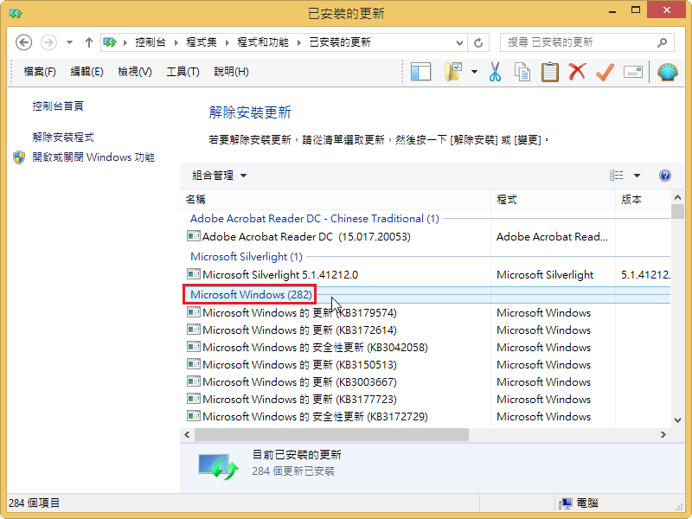
Task: Click the shield icon beside Windows 功能
Action: (x=19, y=157)
